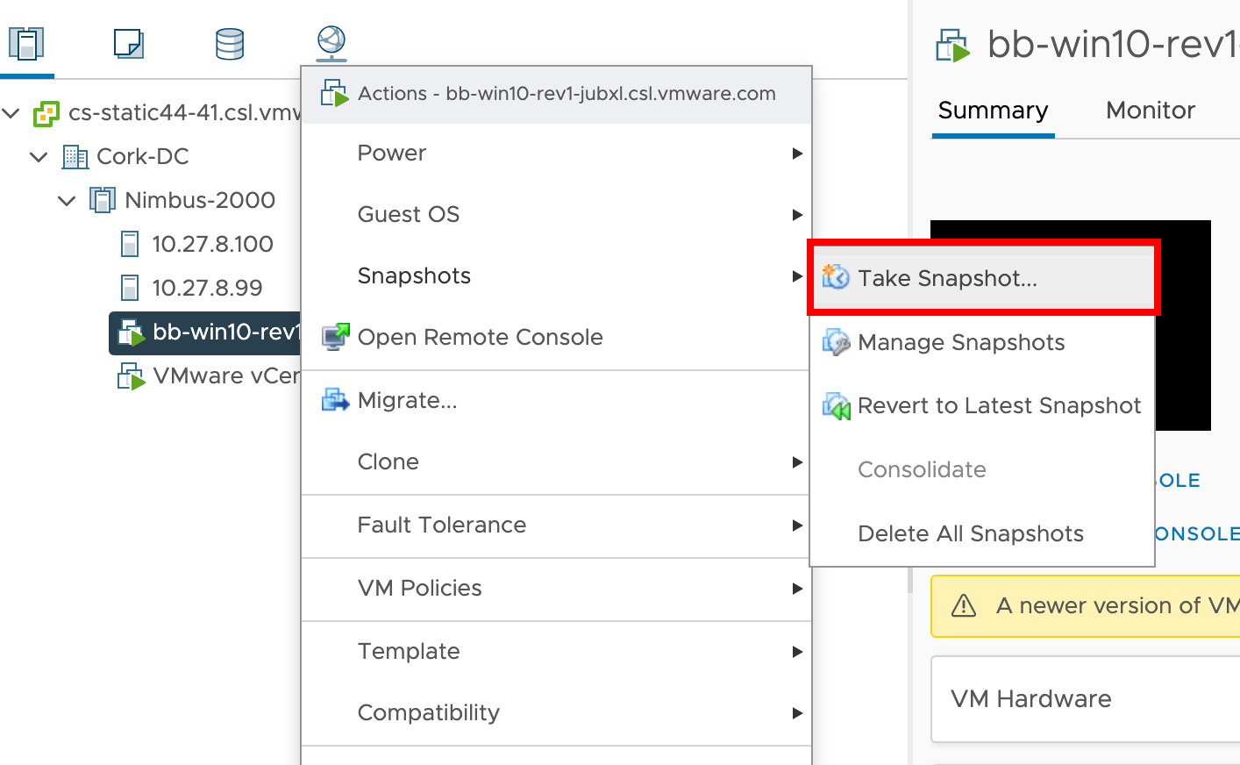Screen dimensions: 1240x765
Task: Click the Open Remote Console icon
Action: click(x=334, y=336)
